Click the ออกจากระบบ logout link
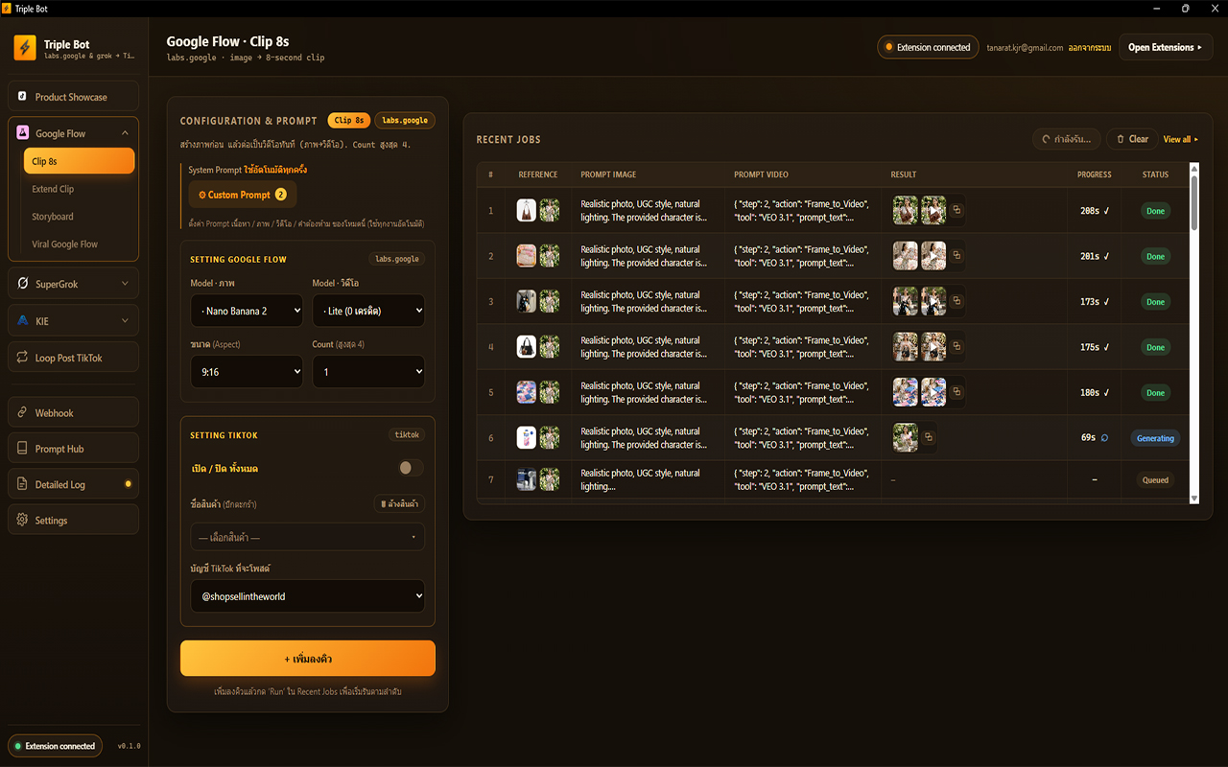This screenshot has height=767, width=1228. pos(1089,48)
